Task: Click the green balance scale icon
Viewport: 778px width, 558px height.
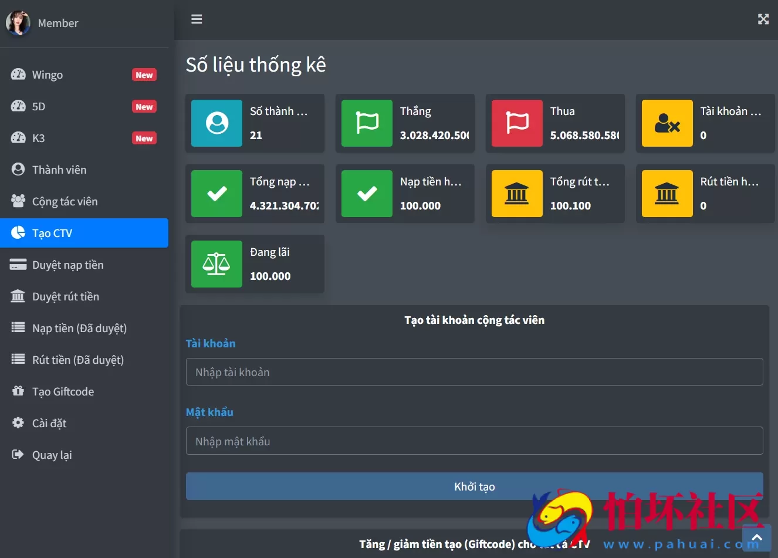Action: click(217, 264)
